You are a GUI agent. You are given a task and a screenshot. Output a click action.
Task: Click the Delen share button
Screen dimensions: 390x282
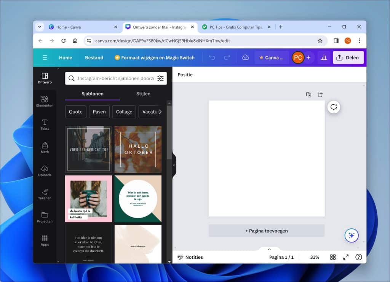coord(348,57)
